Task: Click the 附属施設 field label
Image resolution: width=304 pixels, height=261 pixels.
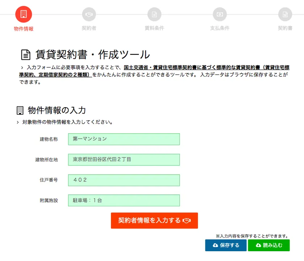Action: coord(49,201)
